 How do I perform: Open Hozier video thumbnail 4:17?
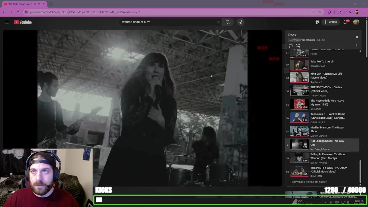299,53
